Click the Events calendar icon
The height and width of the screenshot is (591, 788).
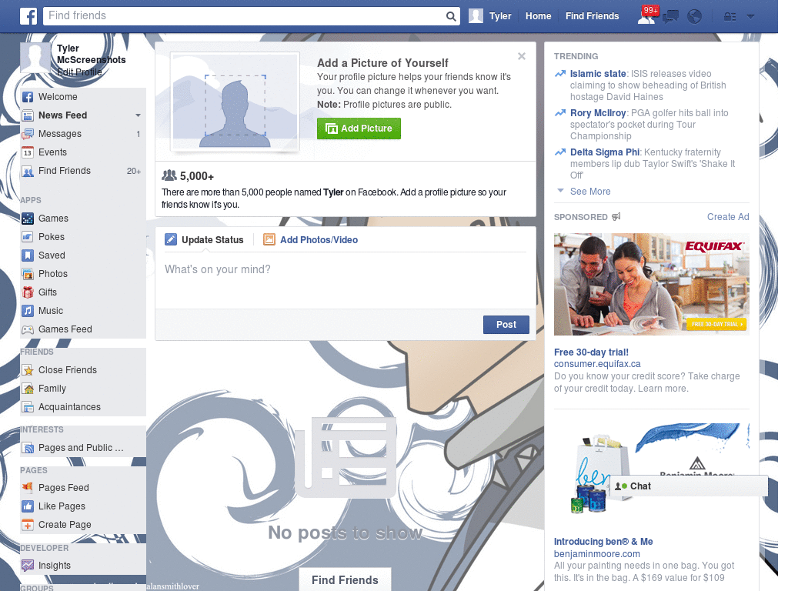(28, 152)
